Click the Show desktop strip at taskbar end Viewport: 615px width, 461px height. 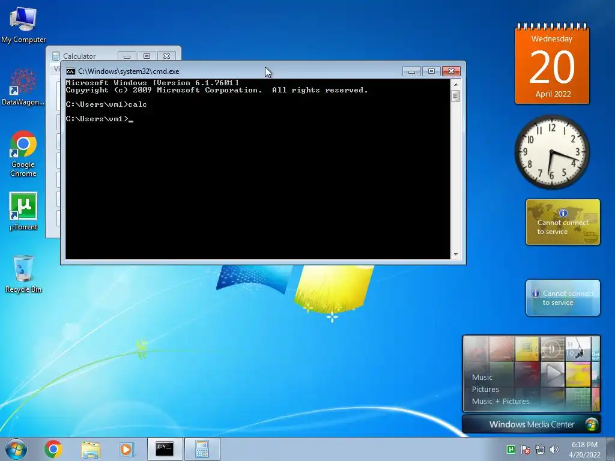coord(611,449)
